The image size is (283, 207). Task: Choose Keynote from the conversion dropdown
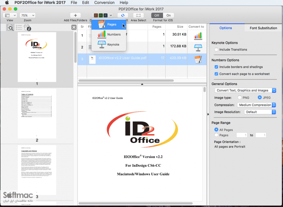pos(109,44)
